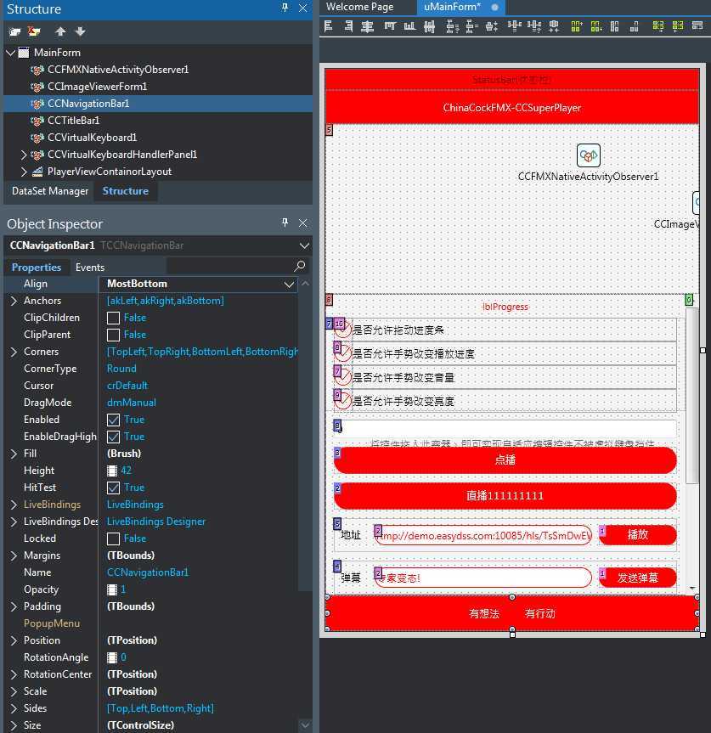Click the first icon in Structure toolbar
This screenshot has width=711, height=733.
pyautogui.click(x=14, y=31)
